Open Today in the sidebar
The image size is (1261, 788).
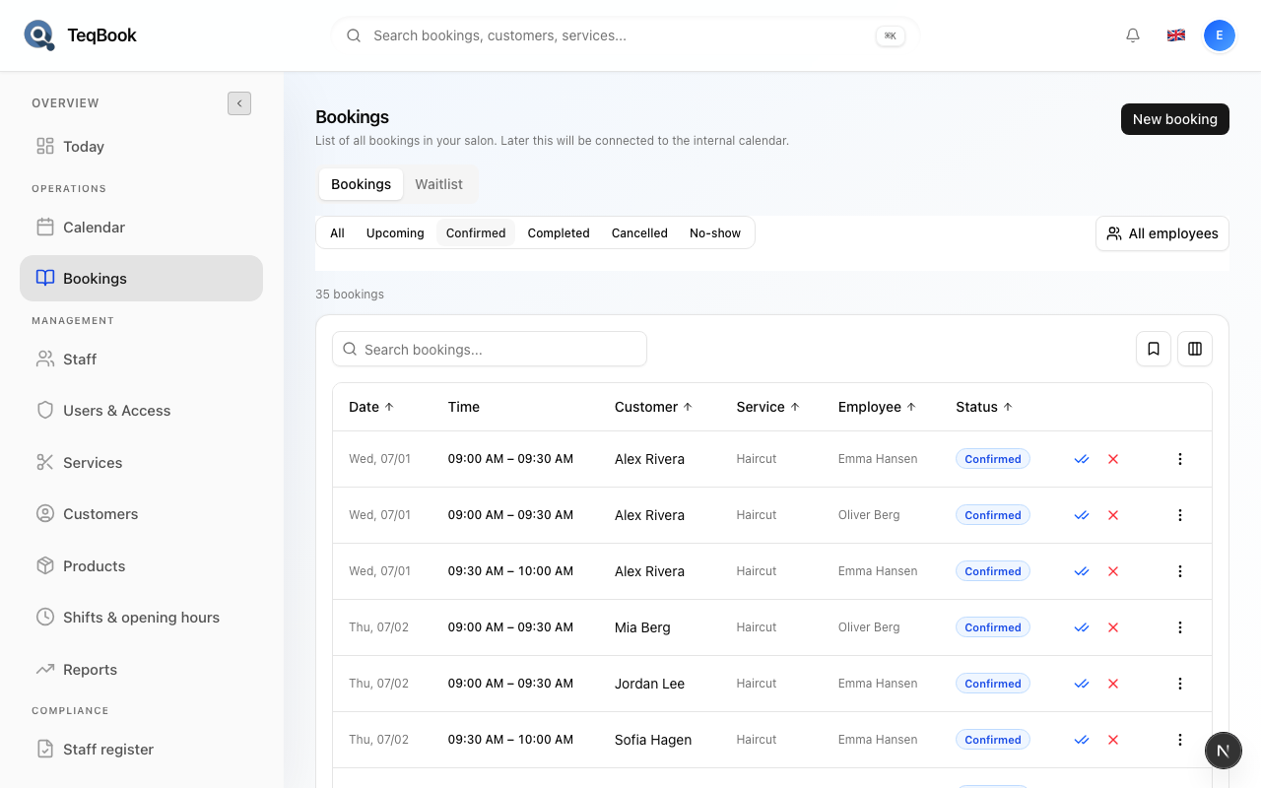141,147
